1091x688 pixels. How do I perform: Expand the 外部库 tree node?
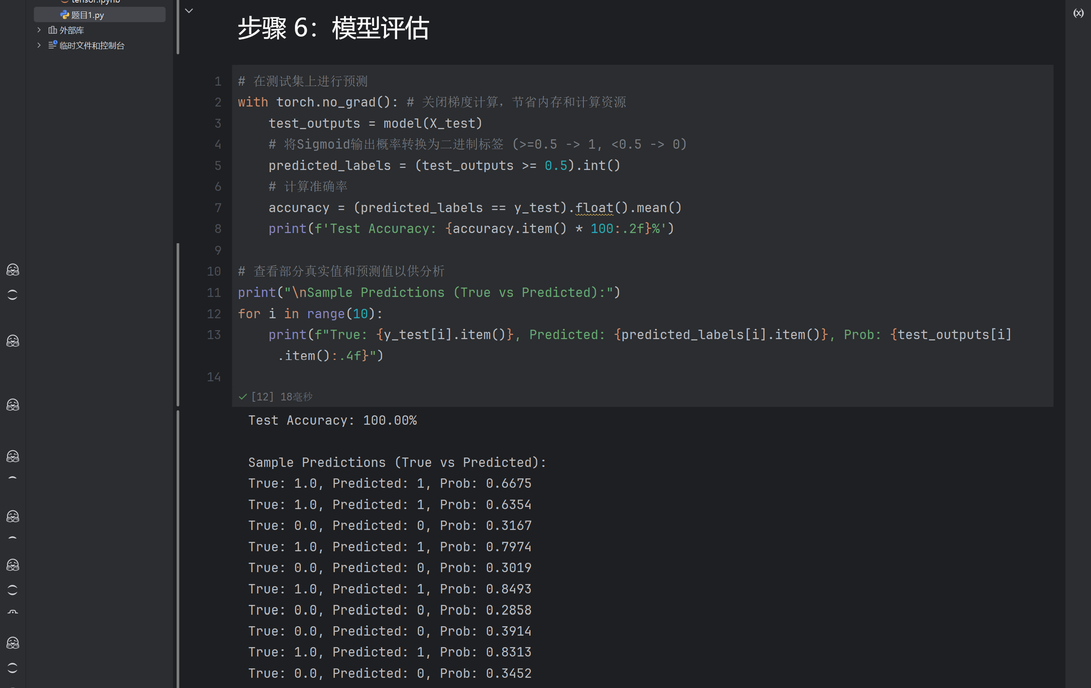click(39, 30)
